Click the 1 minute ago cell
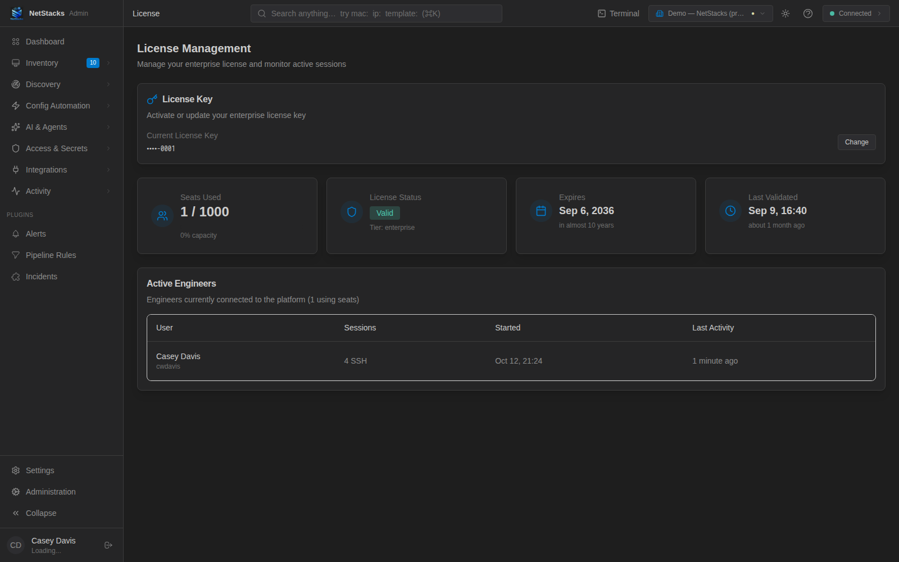 click(x=715, y=361)
